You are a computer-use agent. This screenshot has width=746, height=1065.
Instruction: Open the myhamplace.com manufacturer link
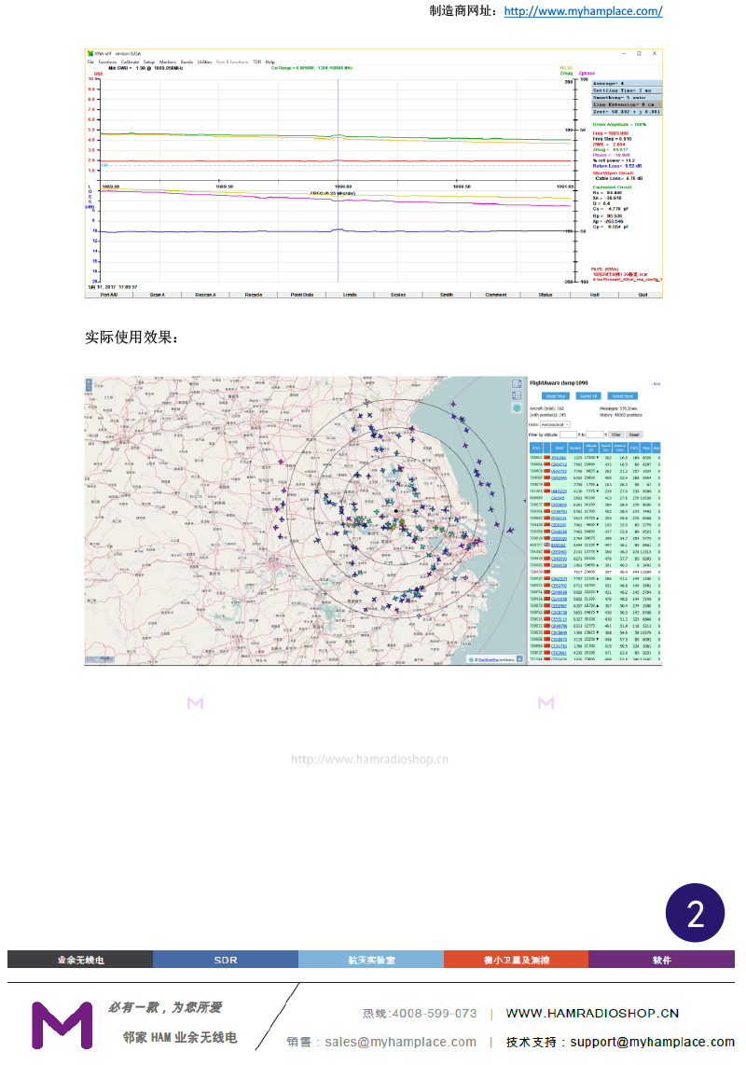tap(583, 11)
